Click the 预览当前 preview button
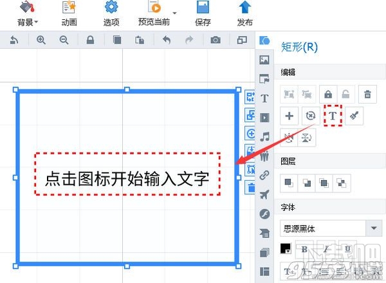 pyautogui.click(x=154, y=14)
